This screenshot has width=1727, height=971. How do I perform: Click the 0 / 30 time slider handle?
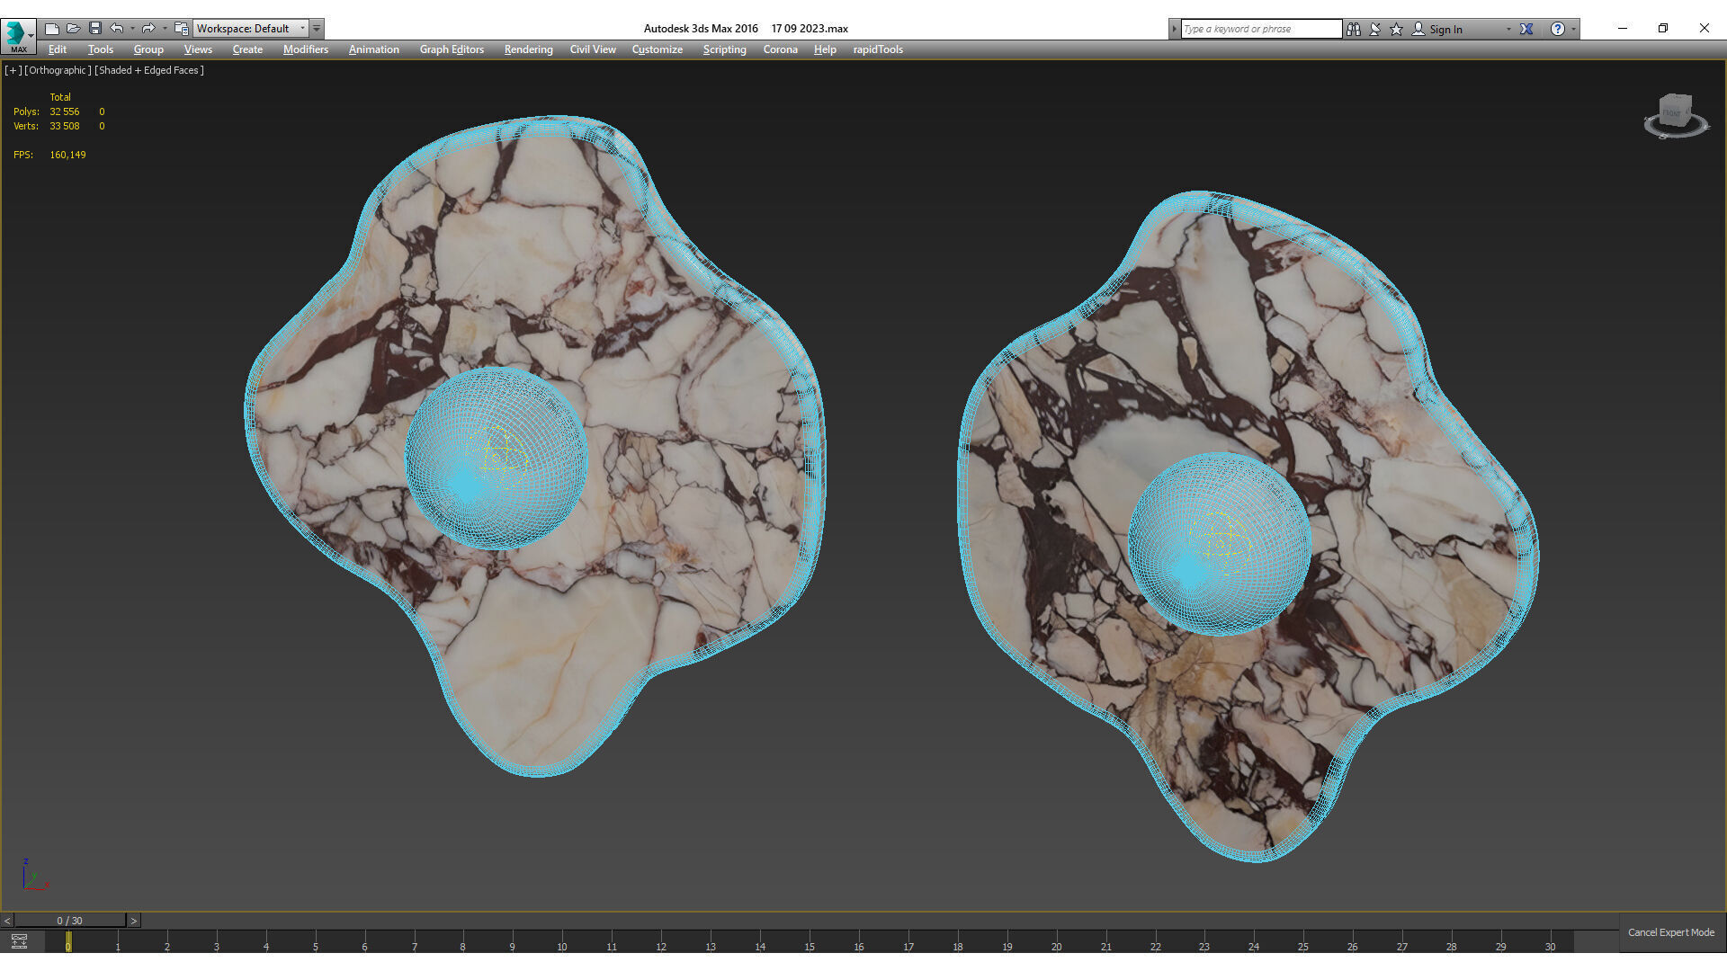[x=69, y=921]
